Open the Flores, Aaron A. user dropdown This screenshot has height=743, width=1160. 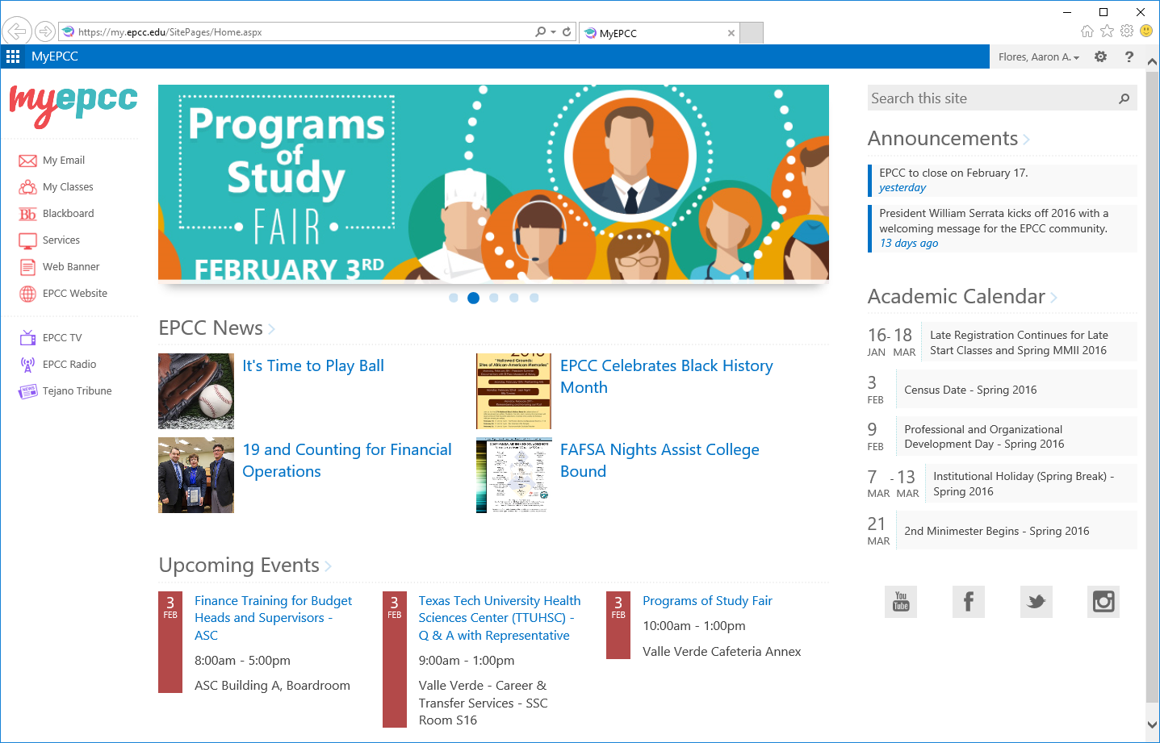pos(1038,57)
